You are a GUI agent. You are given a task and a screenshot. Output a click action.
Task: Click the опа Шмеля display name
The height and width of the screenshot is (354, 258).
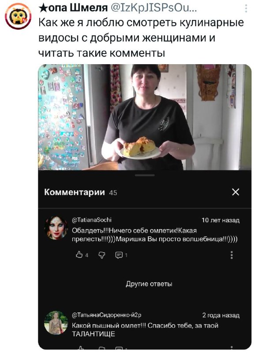tap(73, 8)
